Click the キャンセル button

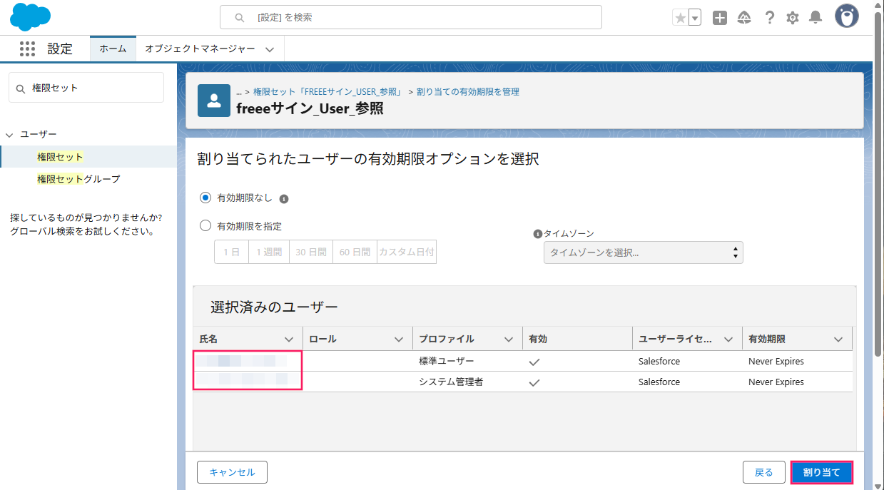pyautogui.click(x=232, y=472)
